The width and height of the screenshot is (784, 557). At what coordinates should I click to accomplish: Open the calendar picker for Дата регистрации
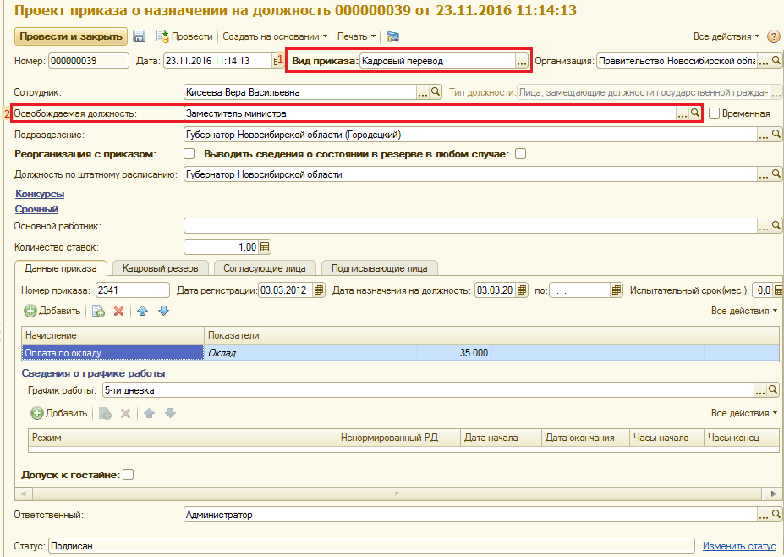(319, 290)
